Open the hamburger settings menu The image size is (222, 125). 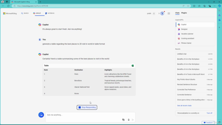coord(169,14)
